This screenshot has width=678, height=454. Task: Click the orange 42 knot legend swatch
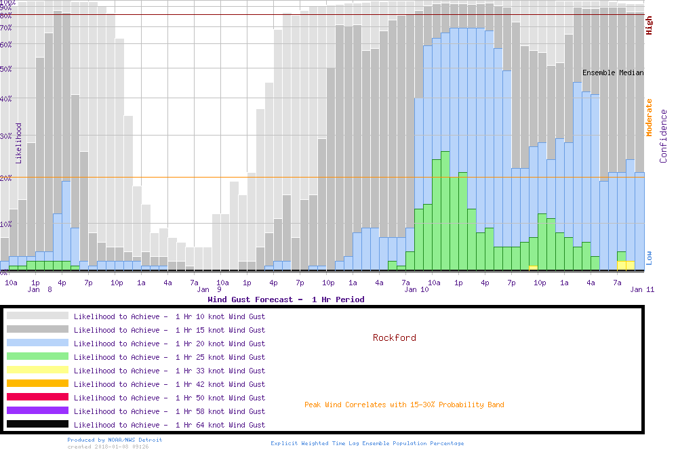click(37, 384)
